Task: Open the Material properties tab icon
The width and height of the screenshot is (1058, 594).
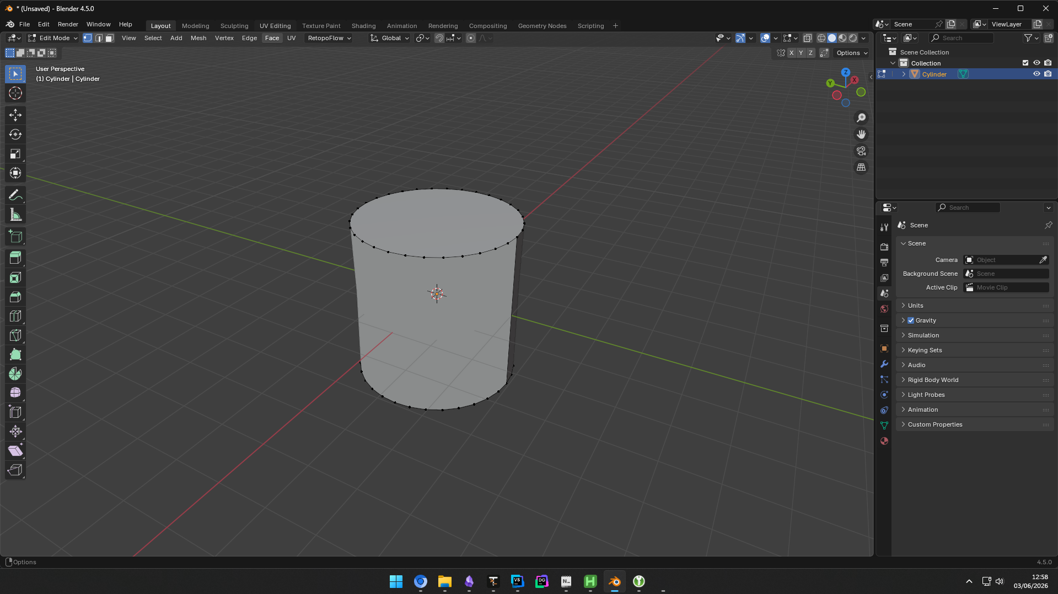Action: point(884,441)
